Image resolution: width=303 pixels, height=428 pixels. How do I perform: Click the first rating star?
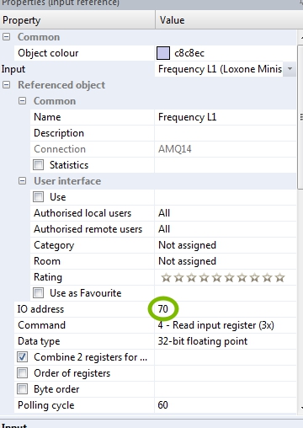[x=166, y=278]
